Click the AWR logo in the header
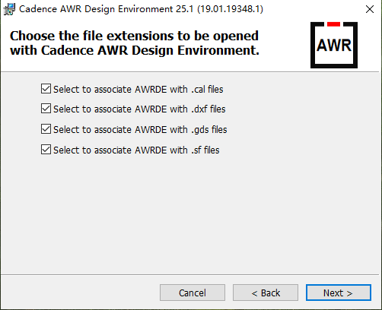Viewport: 382px width, 310px height. [334, 45]
